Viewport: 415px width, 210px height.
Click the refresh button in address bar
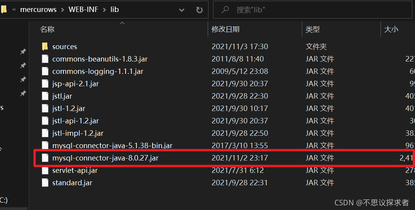[x=199, y=10]
